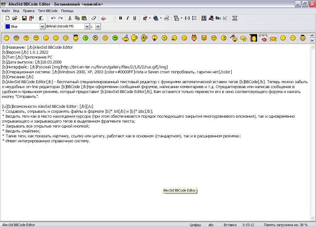Click the line beginning [b]Версия:

pyautogui.click(x=25, y=52)
